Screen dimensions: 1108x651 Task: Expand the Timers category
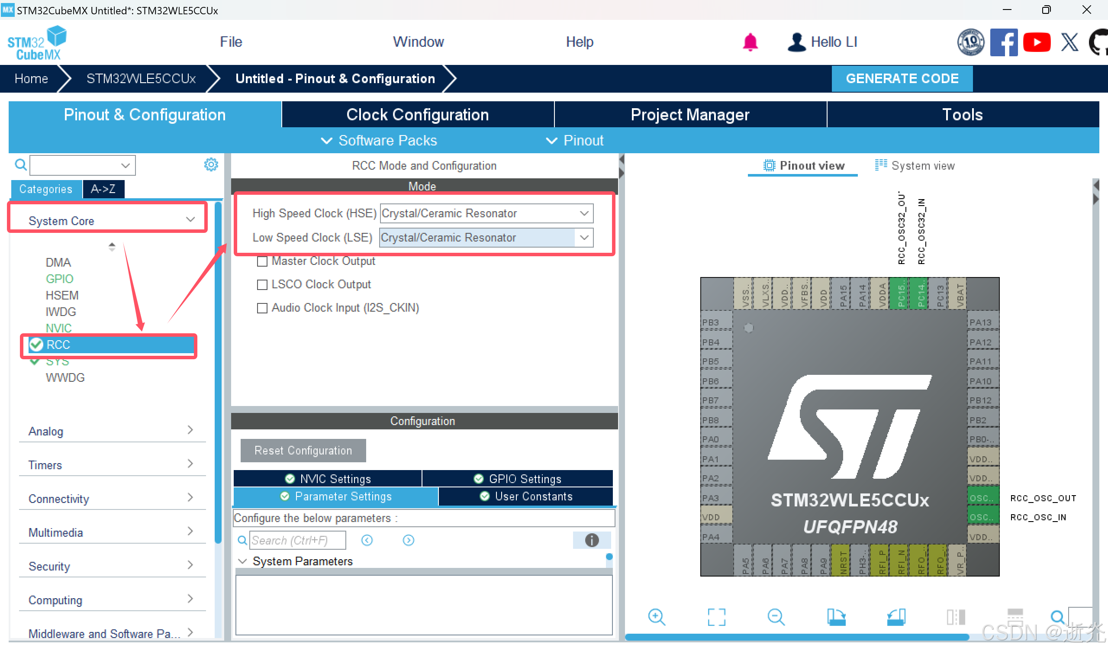[112, 465]
